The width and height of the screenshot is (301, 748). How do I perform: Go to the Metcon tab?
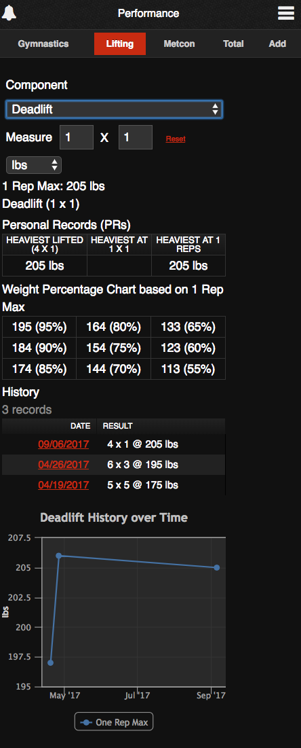tap(179, 44)
